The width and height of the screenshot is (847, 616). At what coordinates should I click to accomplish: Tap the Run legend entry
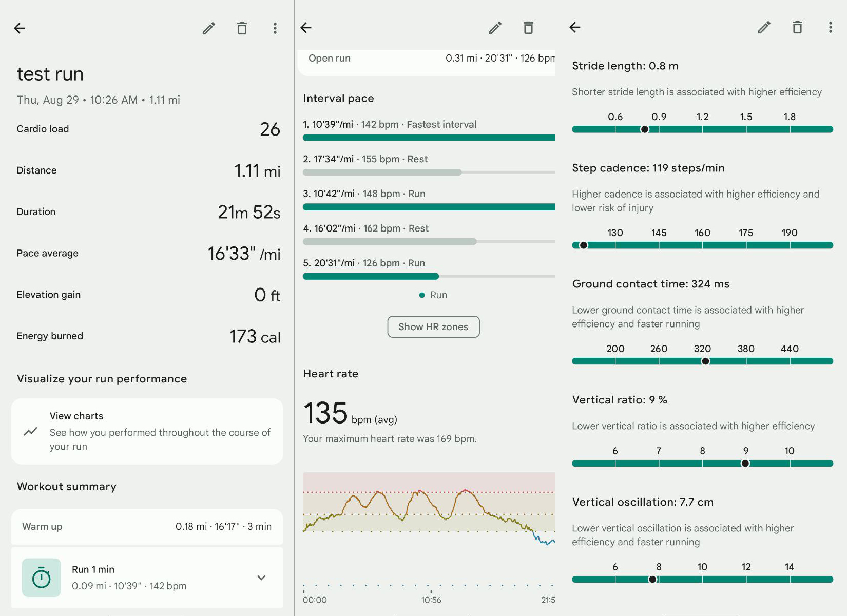click(433, 295)
